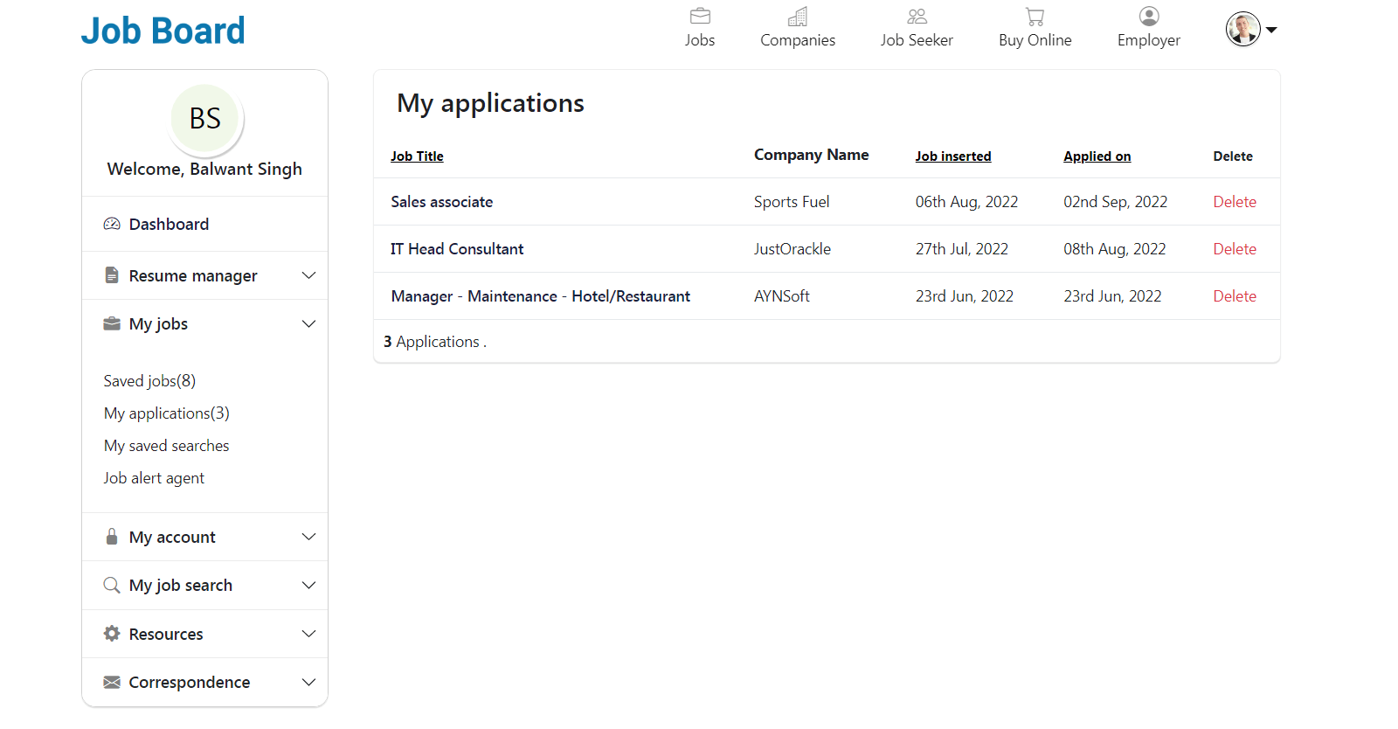Click the Correspondence envelope icon
This screenshot has height=729, width=1398.
(x=112, y=682)
